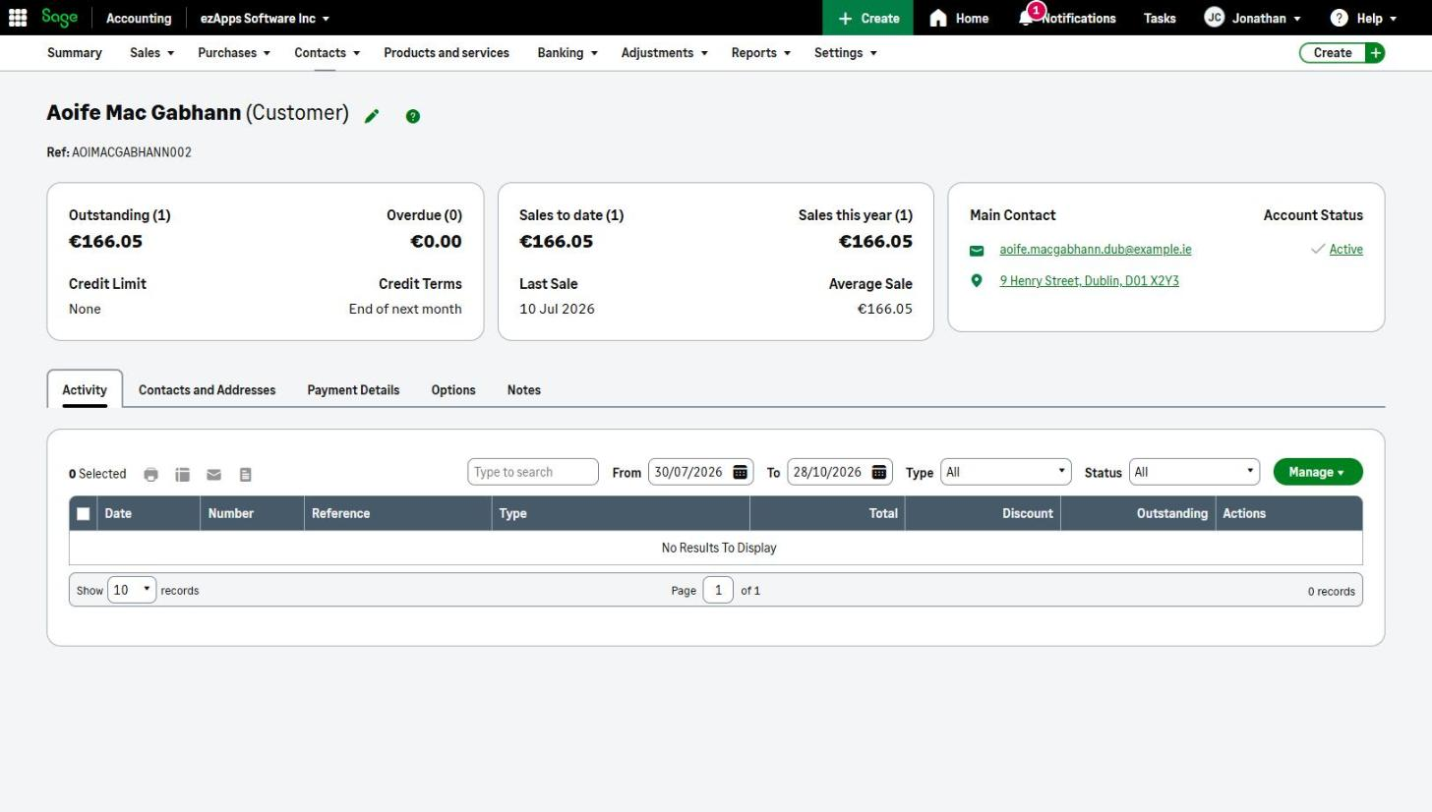The height and width of the screenshot is (812, 1432).
Task: Go to Summary in the navigation bar
Action: click(75, 53)
